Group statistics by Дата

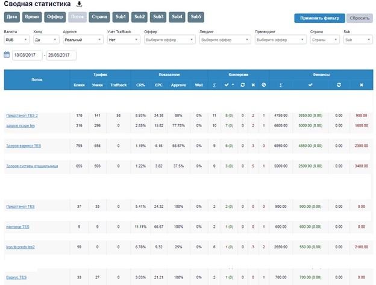click(12, 17)
